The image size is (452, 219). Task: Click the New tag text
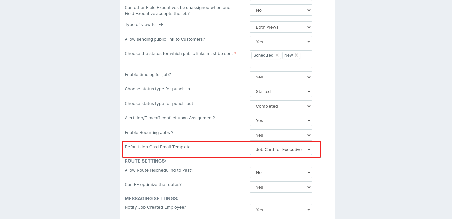288,55
